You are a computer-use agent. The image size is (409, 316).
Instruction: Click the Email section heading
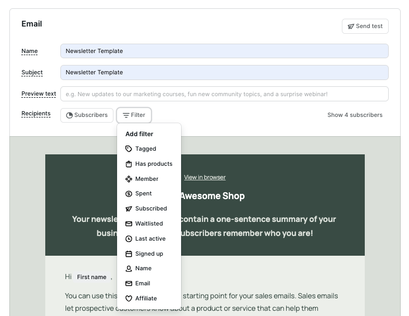coord(32,24)
